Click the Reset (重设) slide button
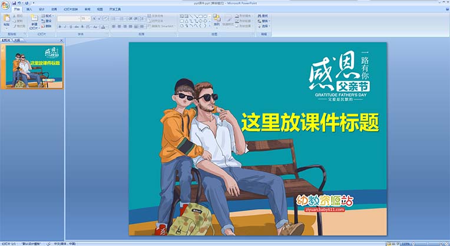 click(47, 21)
